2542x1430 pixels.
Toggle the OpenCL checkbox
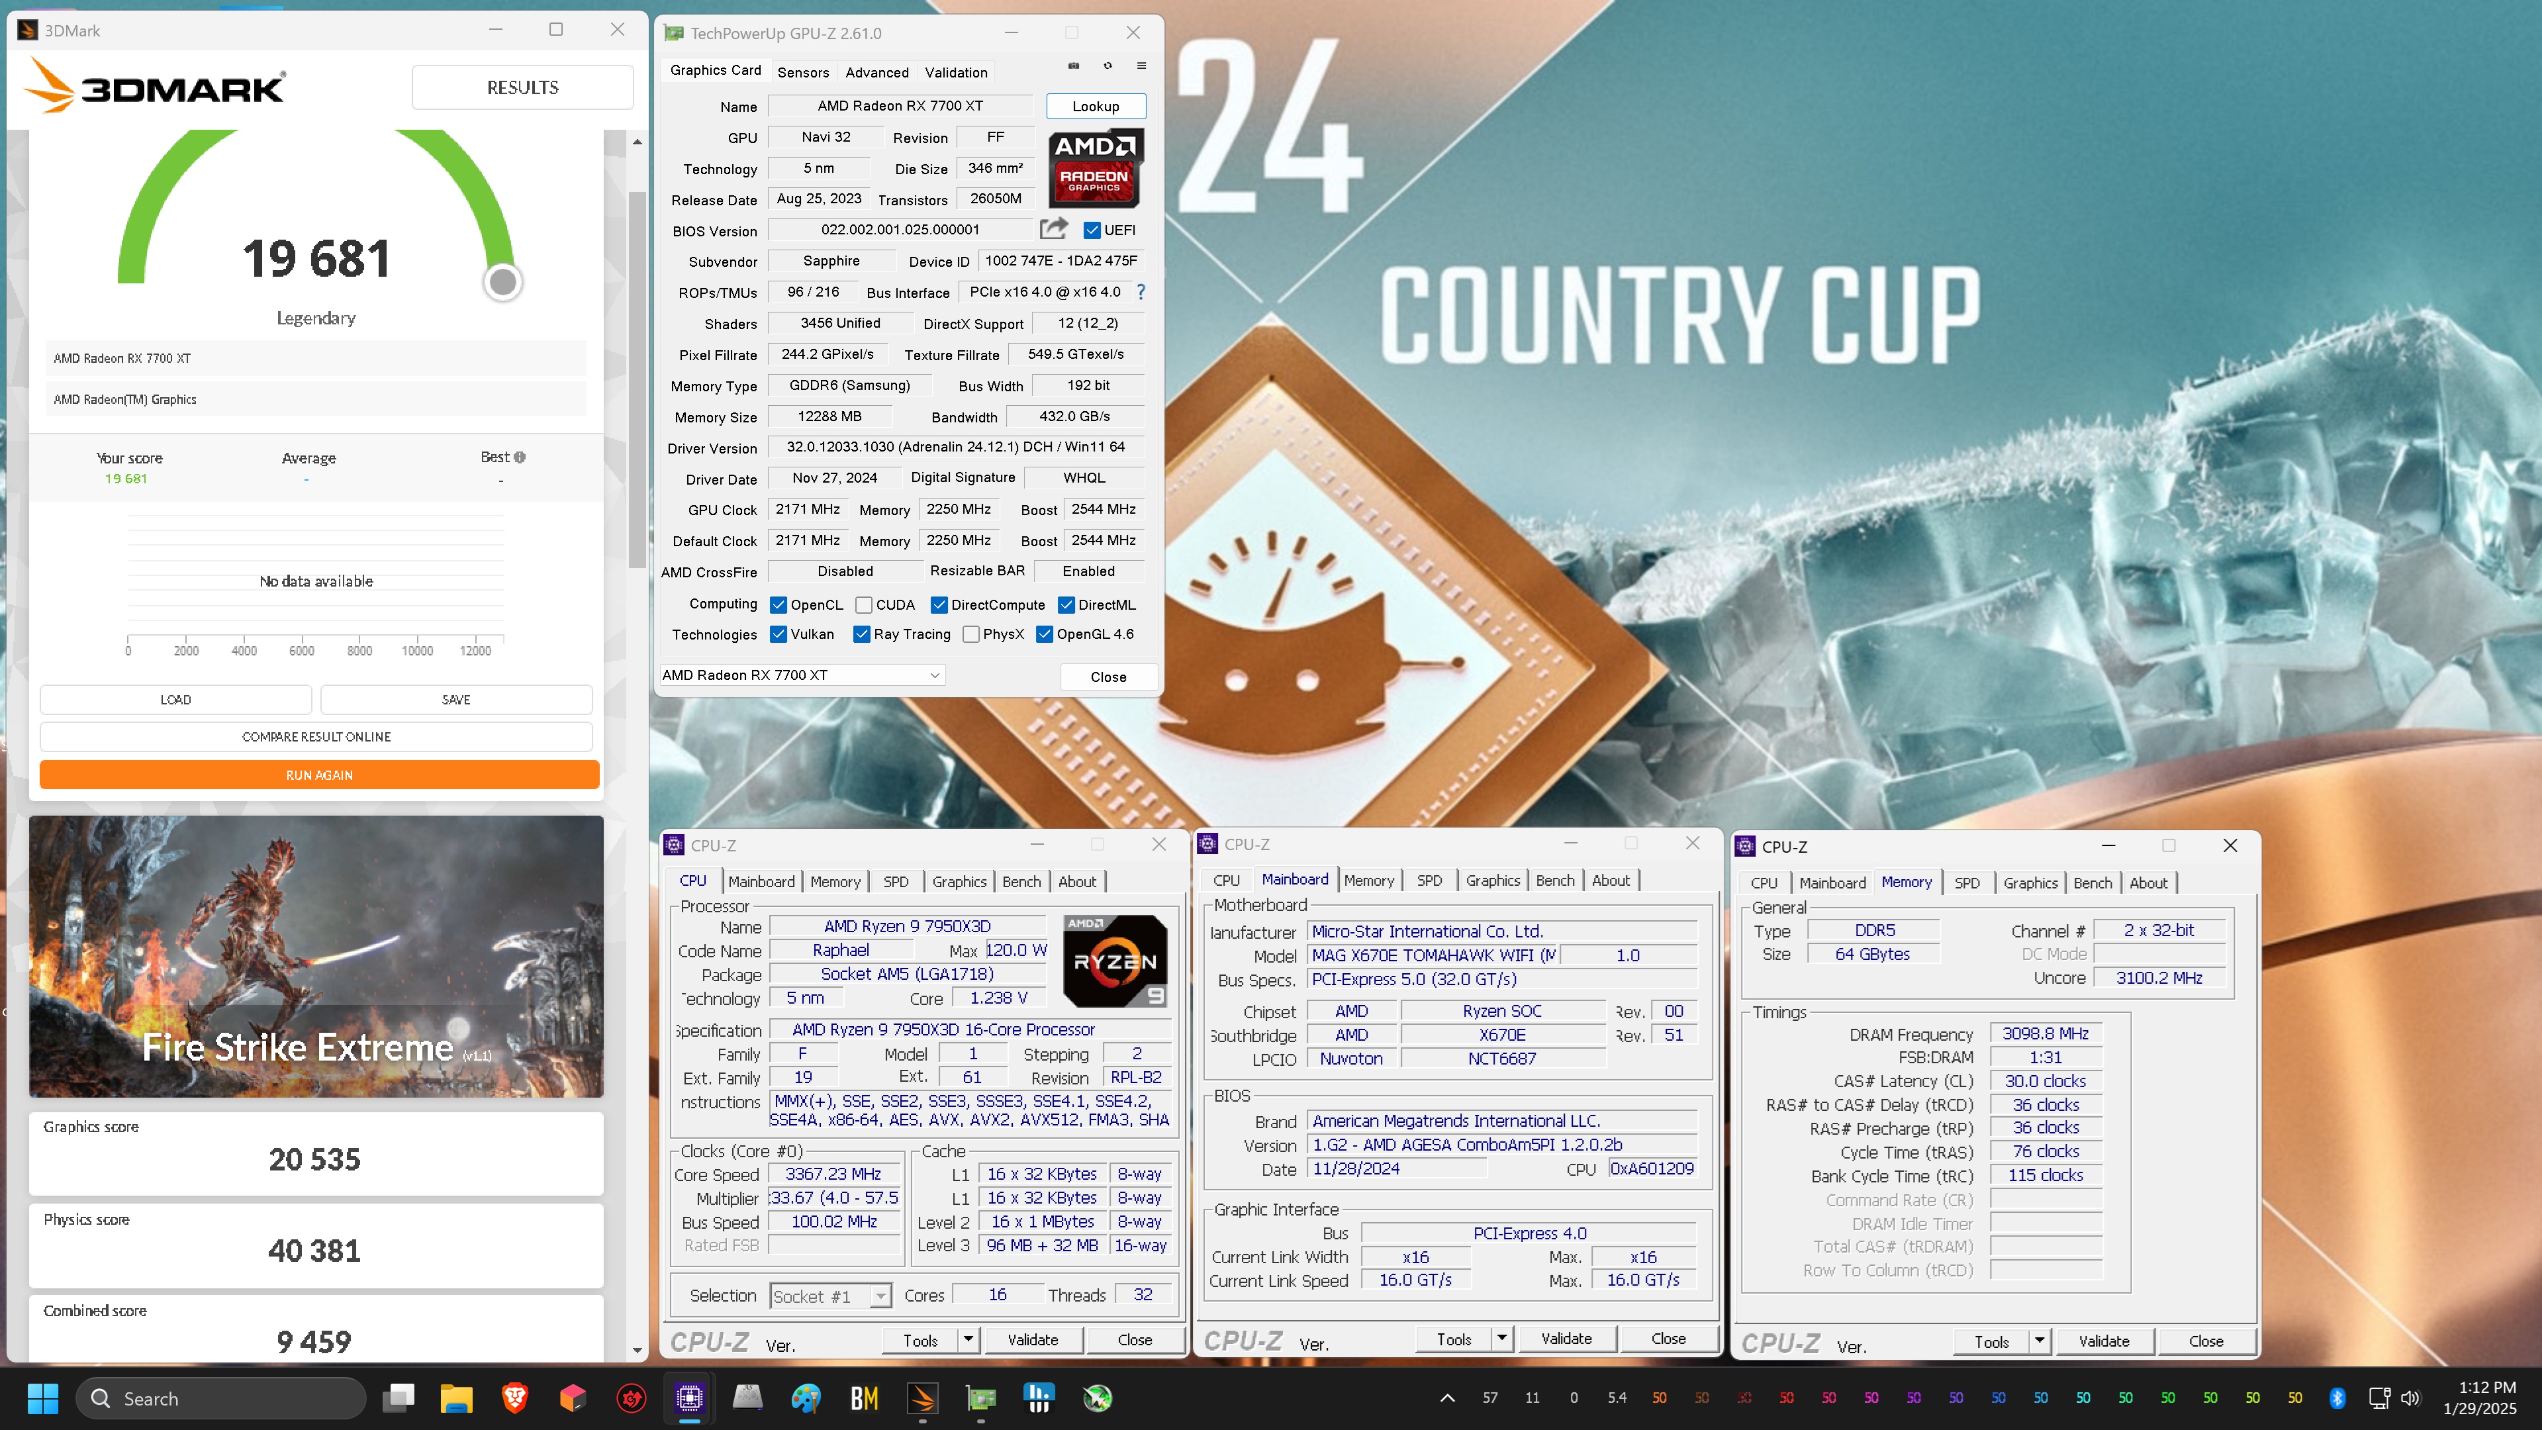coord(778,605)
